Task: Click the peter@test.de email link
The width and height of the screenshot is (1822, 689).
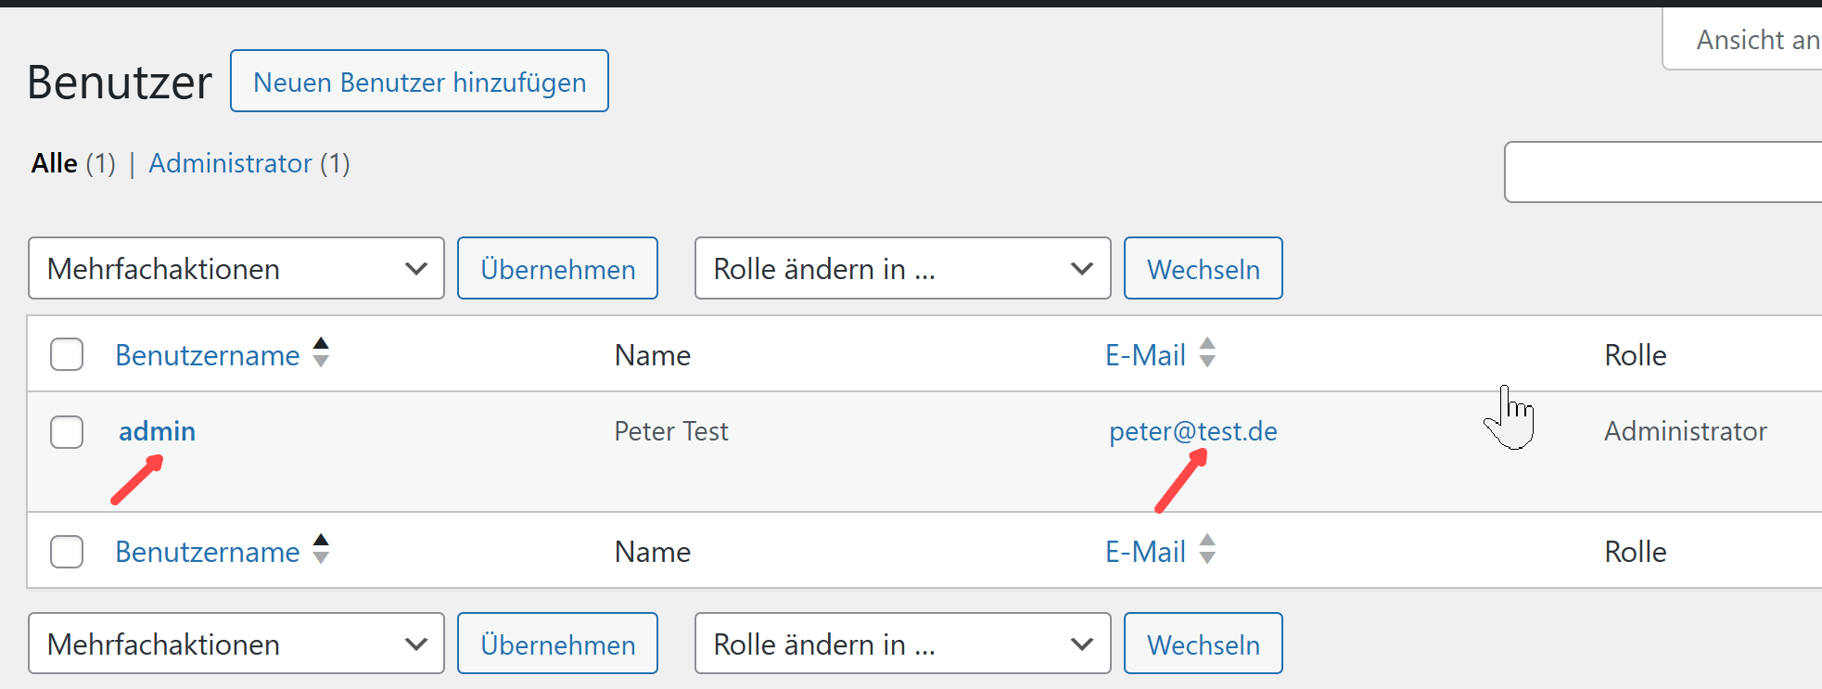Action: 1193,431
